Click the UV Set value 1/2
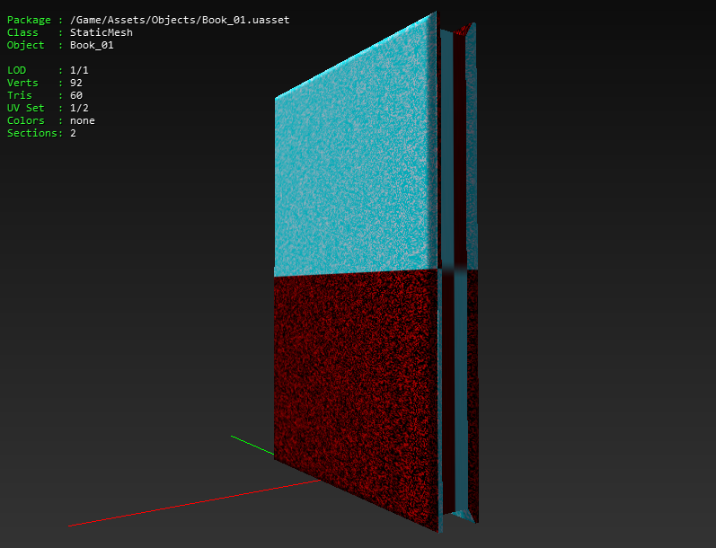The width and height of the screenshot is (716, 548). coord(79,108)
